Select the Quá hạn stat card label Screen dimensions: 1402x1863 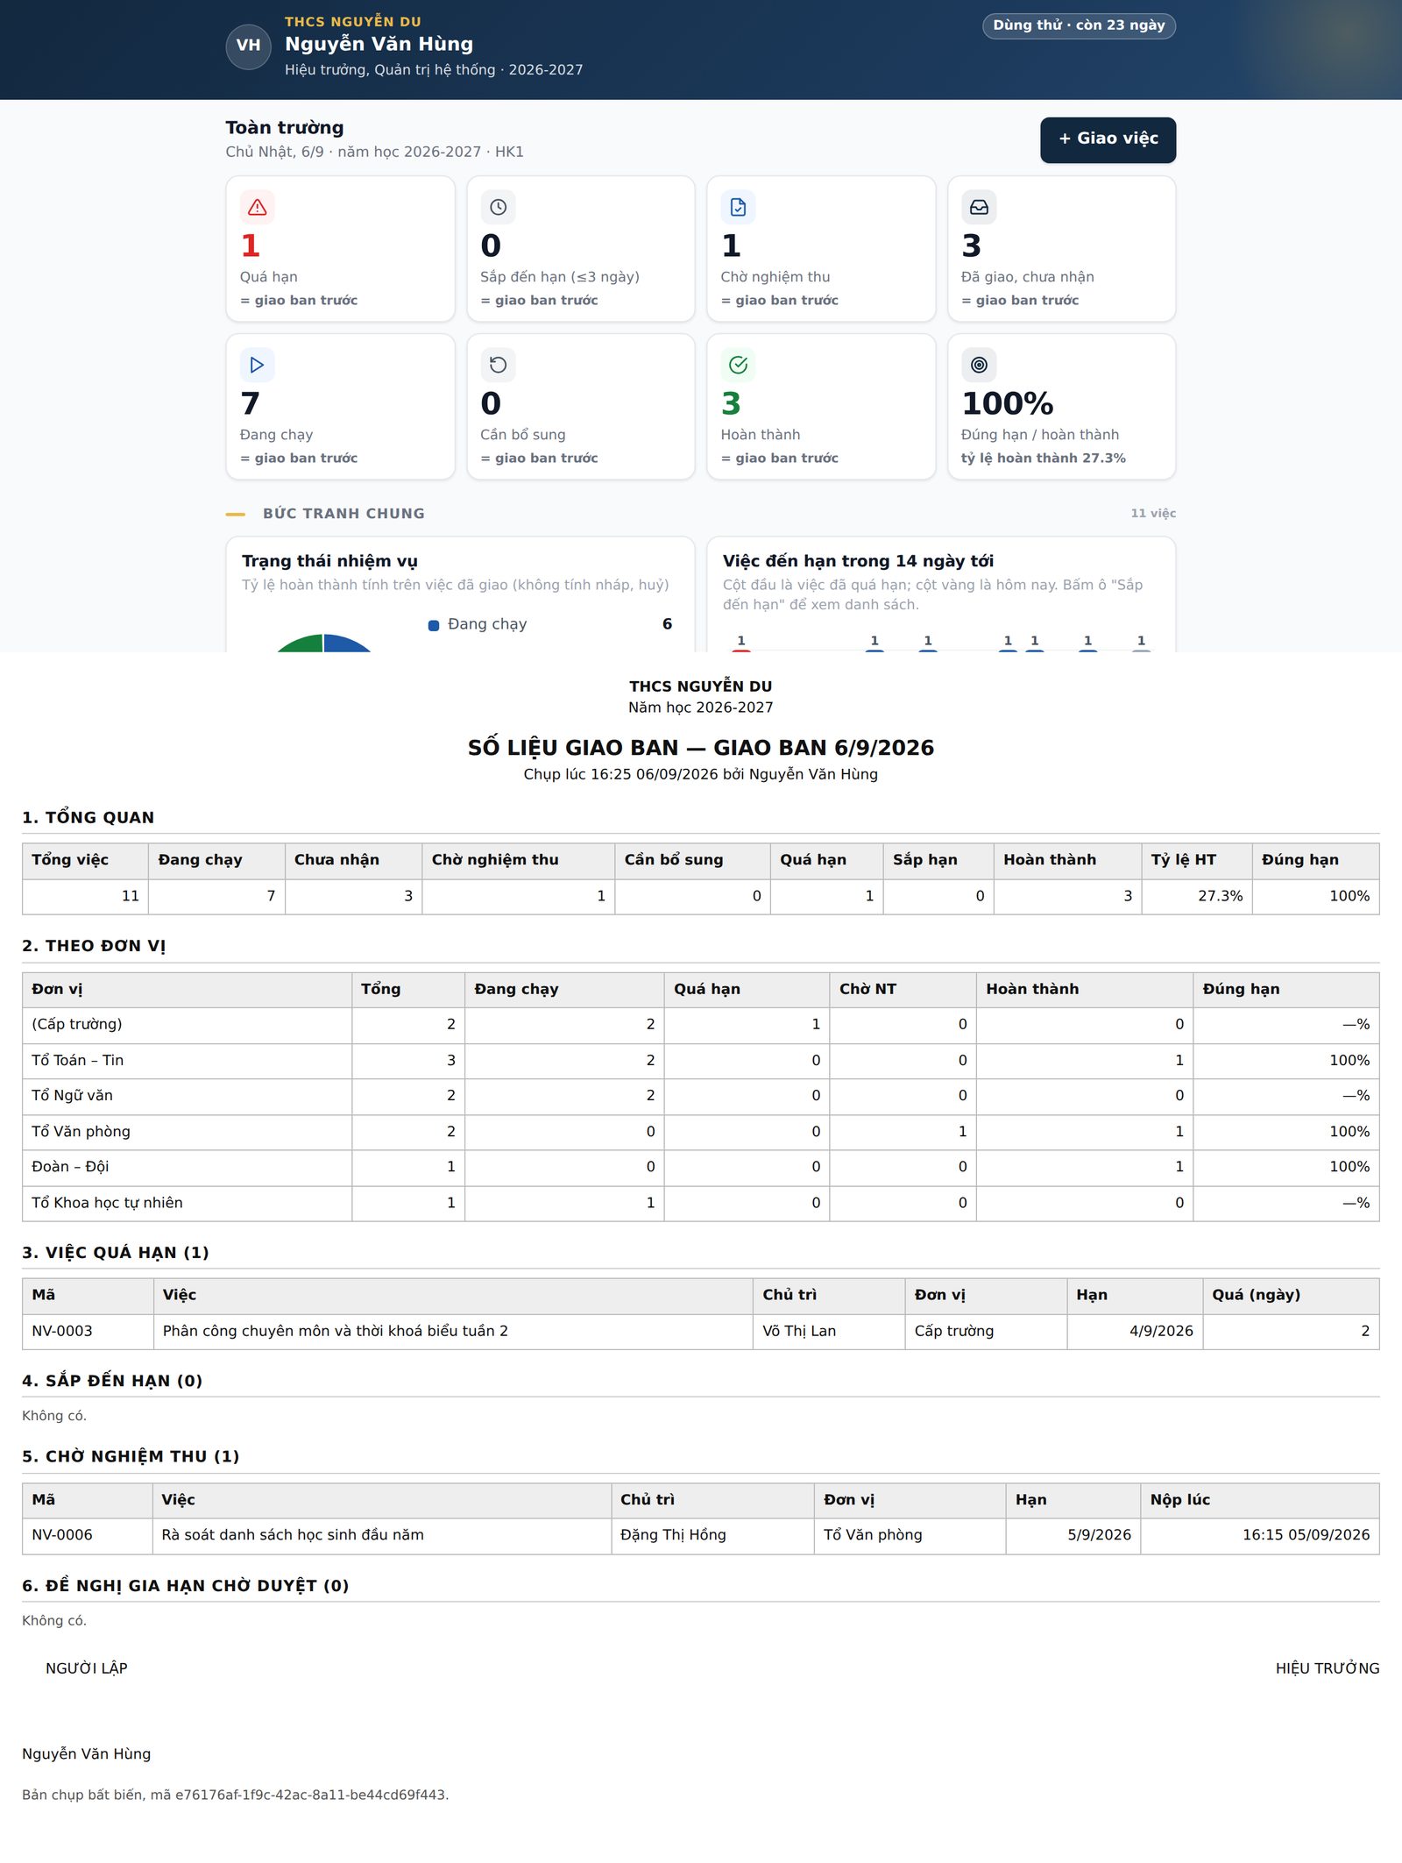[x=269, y=277]
